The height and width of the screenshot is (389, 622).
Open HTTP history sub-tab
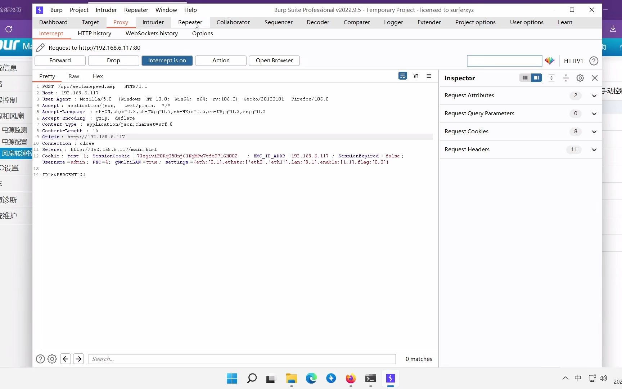[94, 33]
